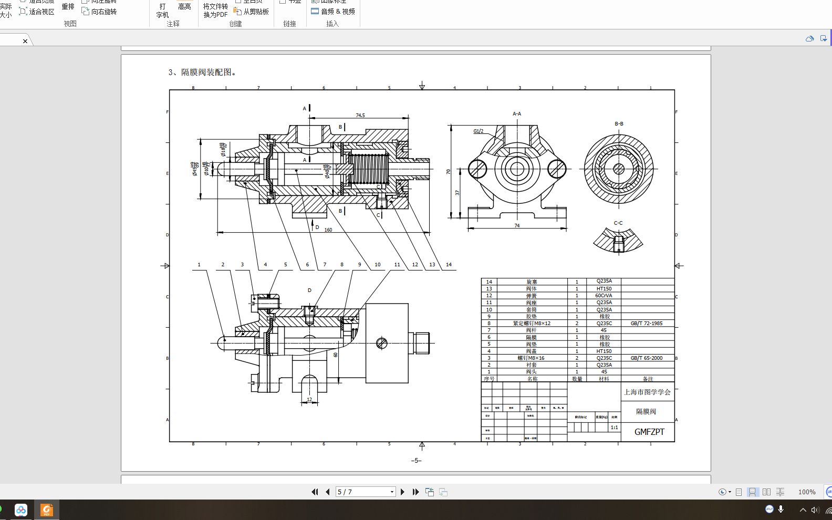Click the 100% zoom level
The width and height of the screenshot is (832, 520).
pyautogui.click(x=807, y=492)
